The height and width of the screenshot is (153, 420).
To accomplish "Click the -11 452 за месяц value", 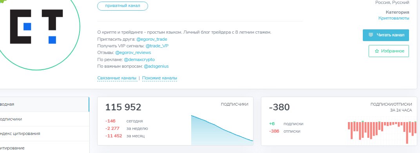I will [x=114, y=136].
